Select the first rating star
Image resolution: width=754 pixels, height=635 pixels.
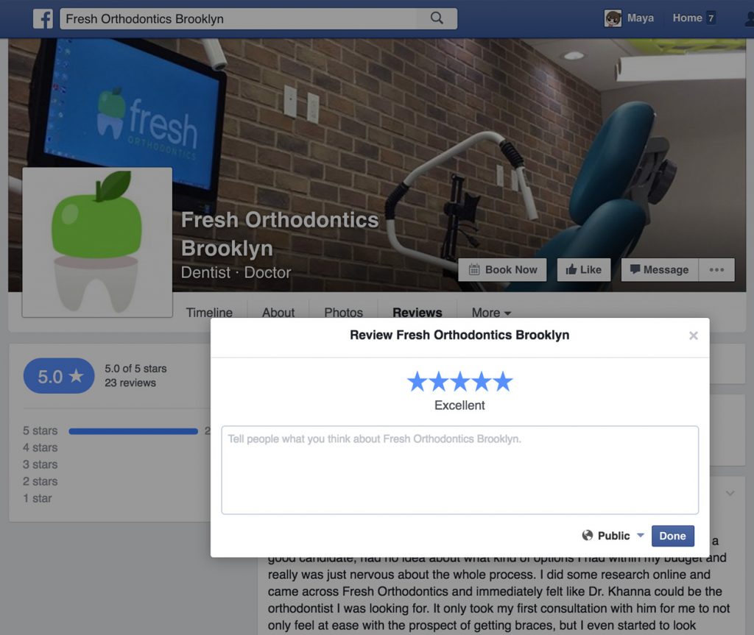[x=417, y=381]
